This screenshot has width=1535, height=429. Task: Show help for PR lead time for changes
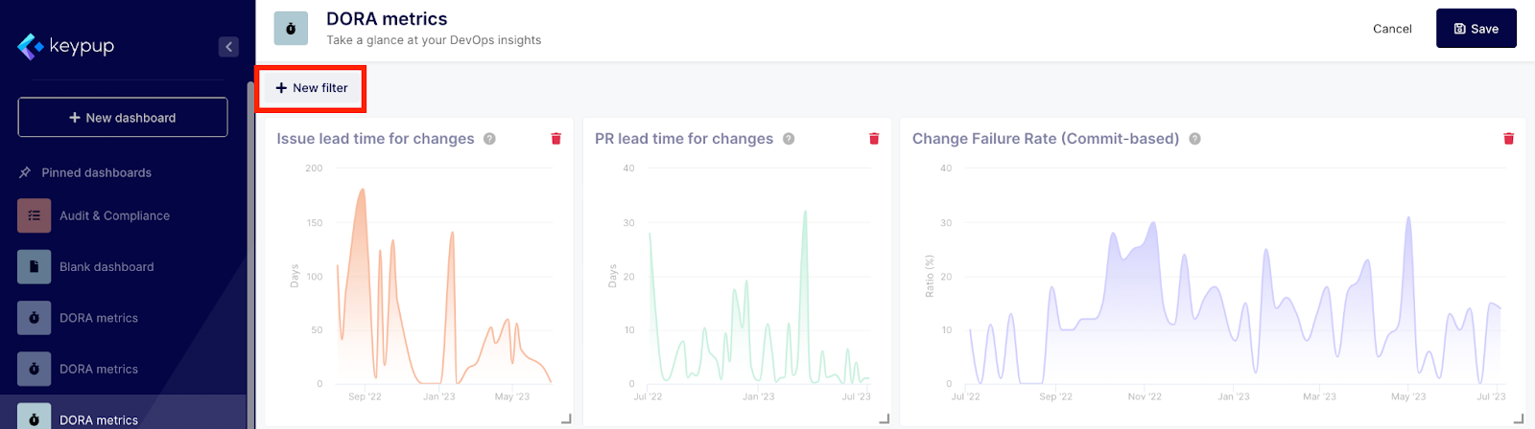tap(789, 139)
